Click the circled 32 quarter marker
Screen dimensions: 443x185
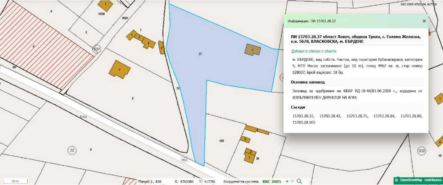(72, 150)
